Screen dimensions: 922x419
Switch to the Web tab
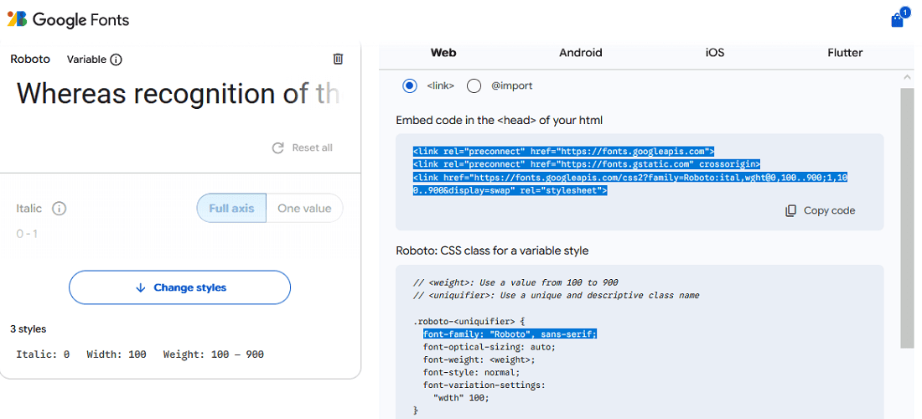click(x=443, y=53)
